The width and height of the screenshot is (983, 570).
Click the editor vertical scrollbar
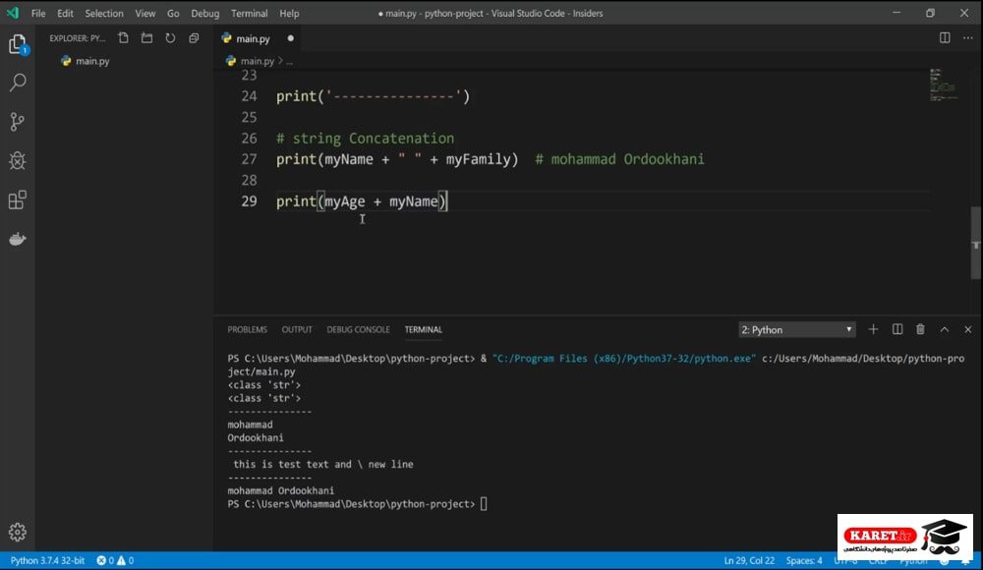(975, 242)
